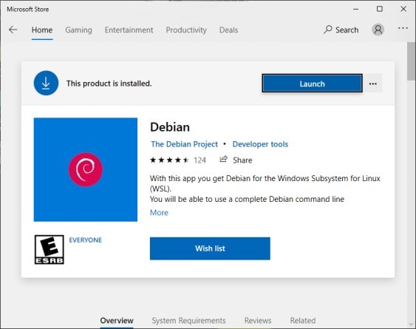416x329 pixels.
Task: Click the star rating row
Action: [169, 160]
